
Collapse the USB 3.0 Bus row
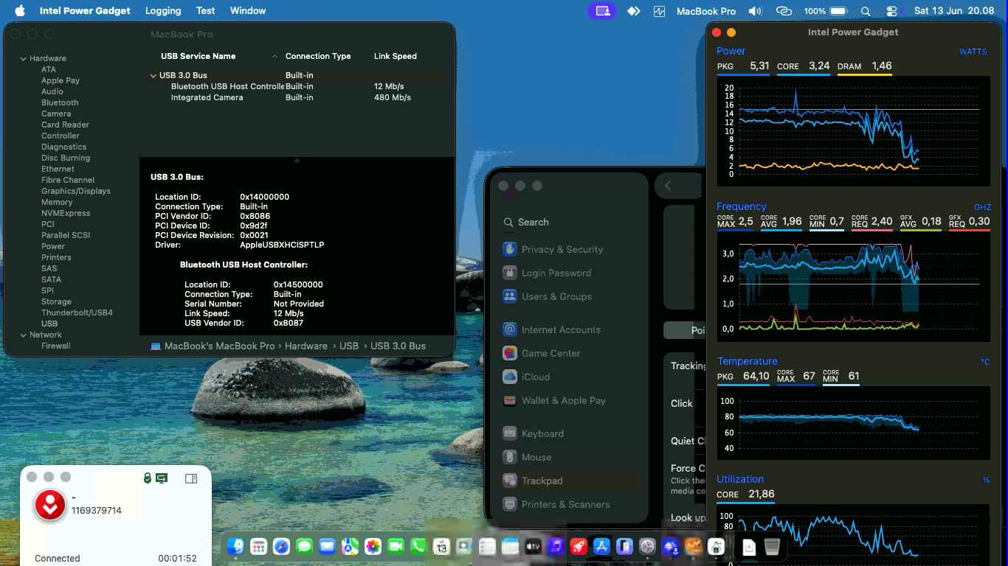153,75
